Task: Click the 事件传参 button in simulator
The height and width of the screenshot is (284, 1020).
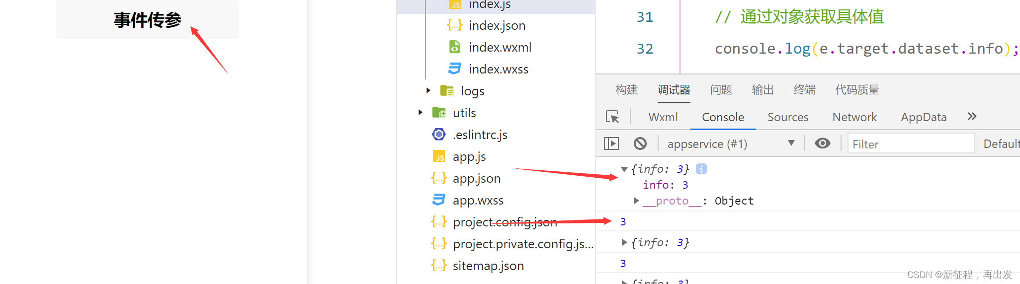Action: tap(148, 19)
